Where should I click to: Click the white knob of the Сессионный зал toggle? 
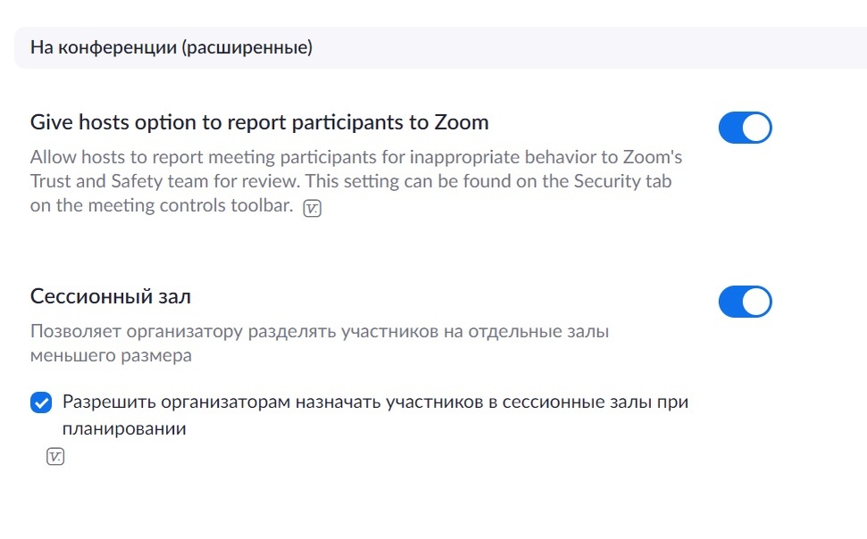[x=756, y=302]
